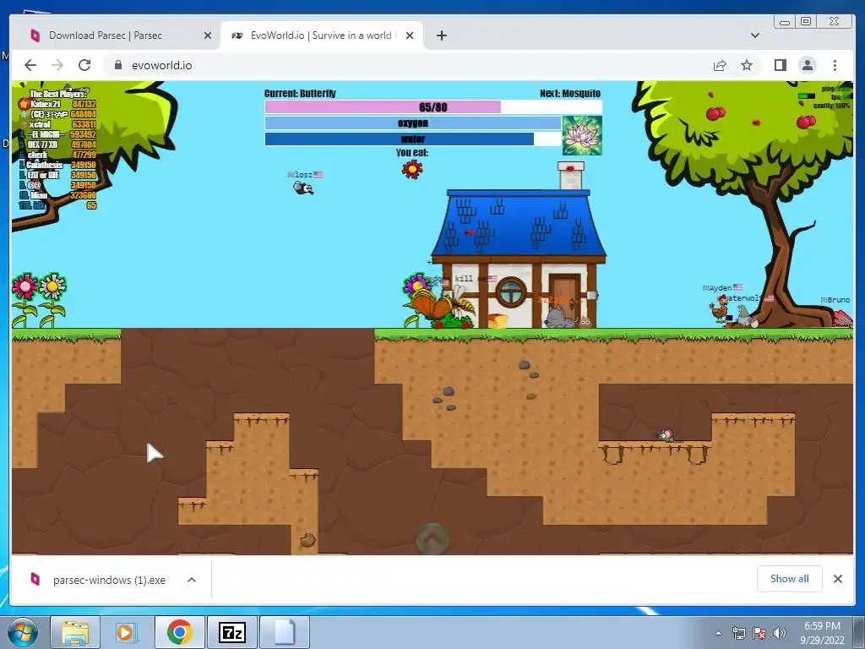Close the EvoWorld.io tab

point(410,35)
